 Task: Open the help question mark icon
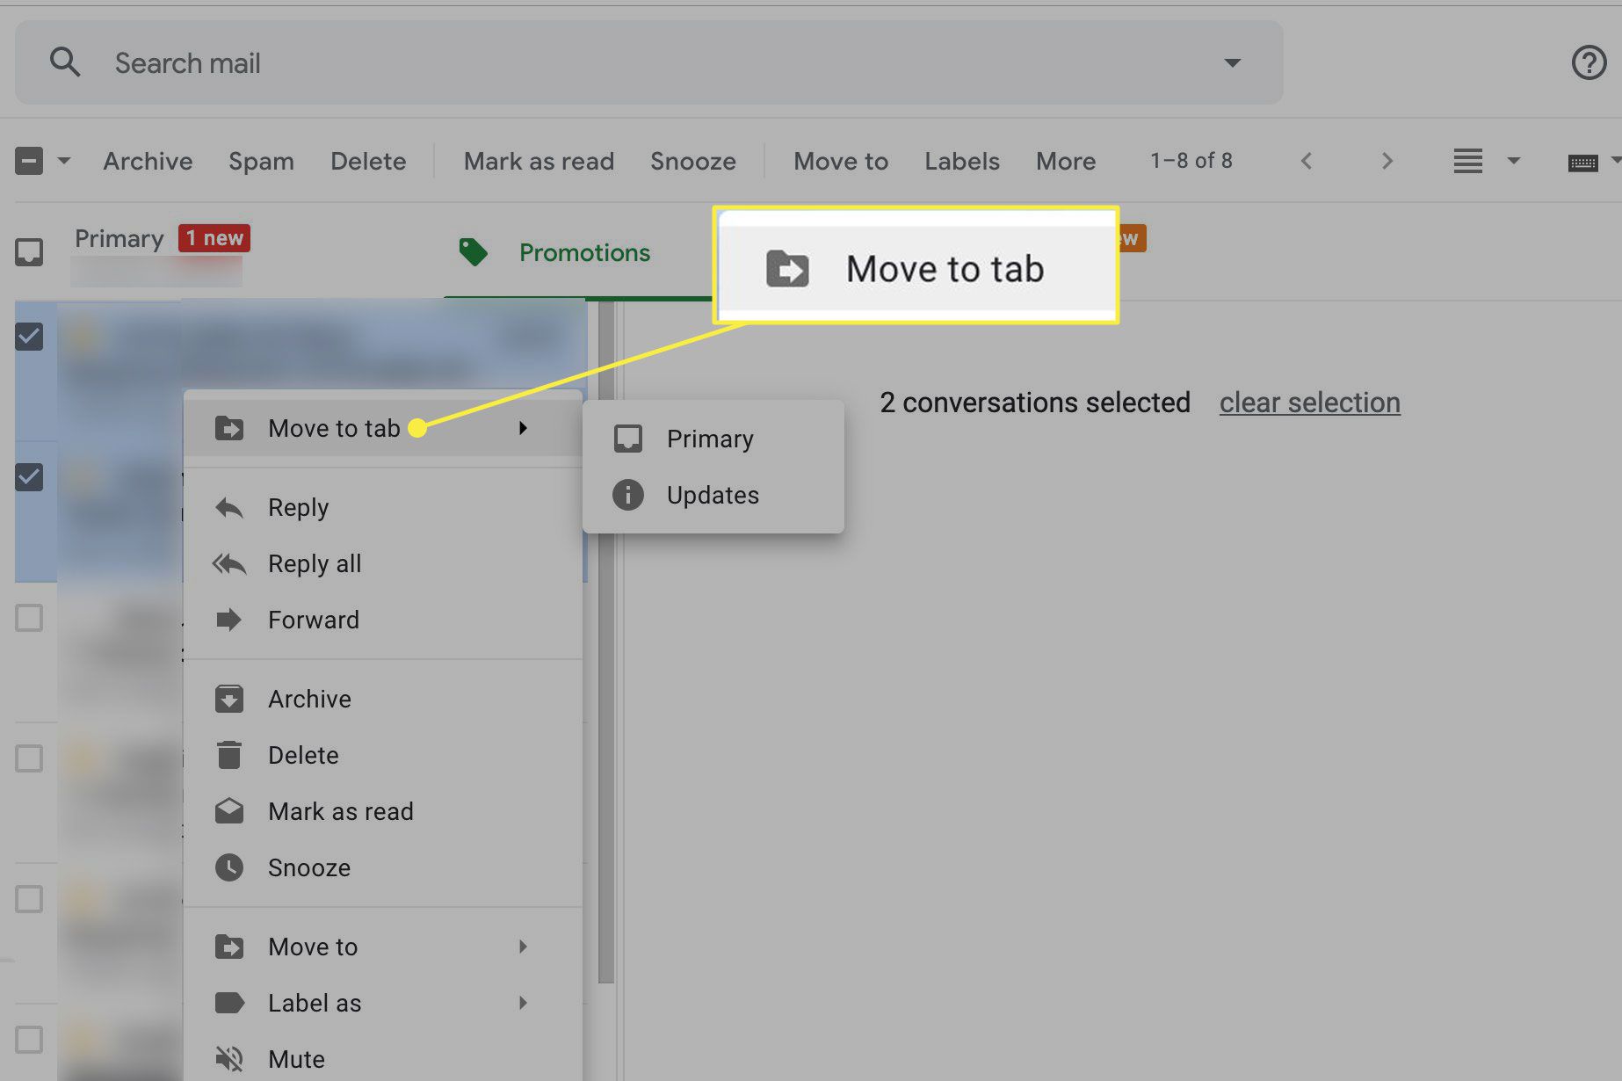click(1589, 62)
